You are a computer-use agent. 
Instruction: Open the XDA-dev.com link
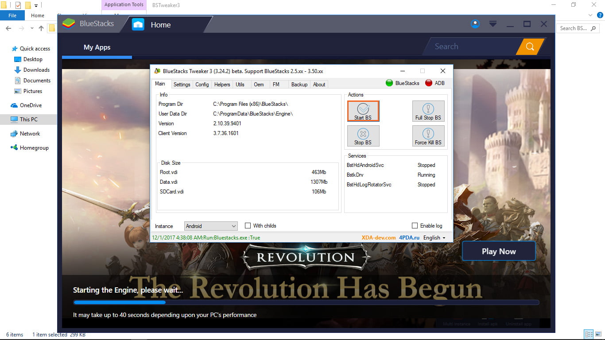pyautogui.click(x=379, y=238)
